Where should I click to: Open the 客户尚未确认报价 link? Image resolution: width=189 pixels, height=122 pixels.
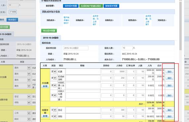(66, 20)
